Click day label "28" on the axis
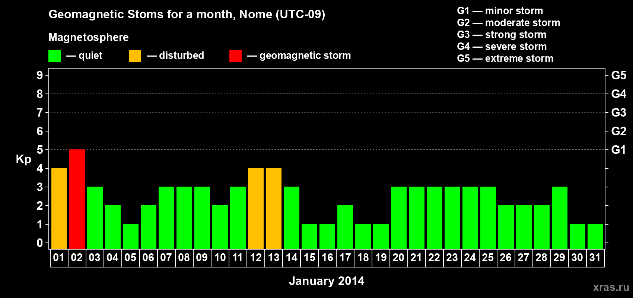This screenshot has height=298, width=633. click(541, 257)
